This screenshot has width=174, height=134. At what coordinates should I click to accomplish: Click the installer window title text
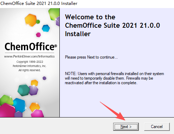(x=39, y=4)
